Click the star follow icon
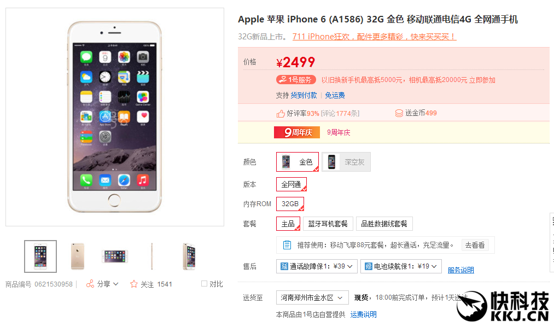Viewport: 554px width, 327px height. click(x=134, y=284)
